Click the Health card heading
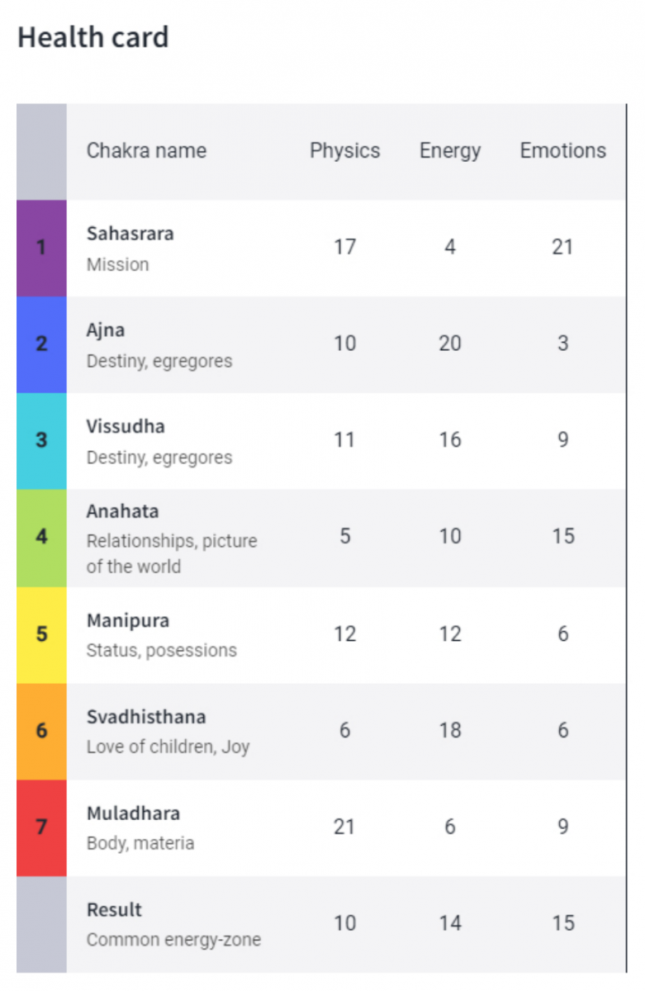Viewport: 645px width, 991px height. tap(93, 37)
